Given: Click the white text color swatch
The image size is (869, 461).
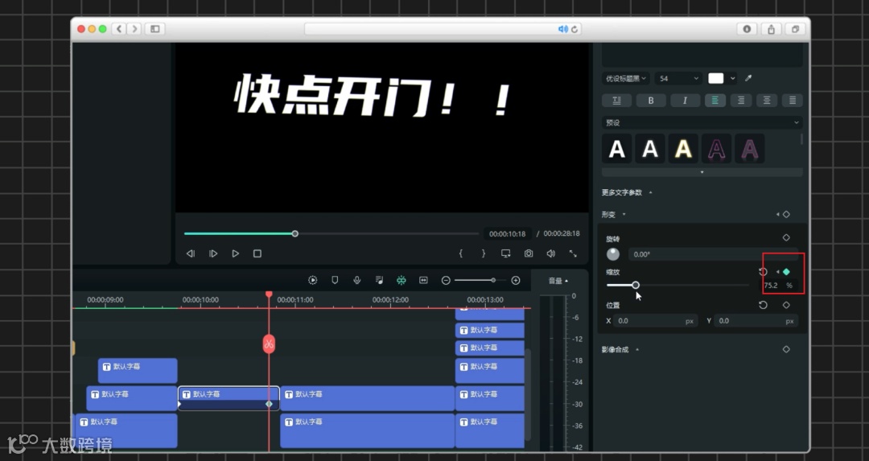Looking at the screenshot, I should (x=715, y=78).
